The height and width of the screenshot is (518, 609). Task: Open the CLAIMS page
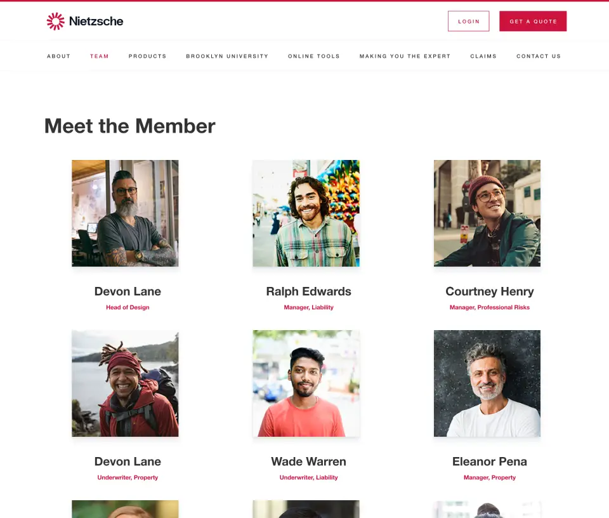click(x=483, y=56)
